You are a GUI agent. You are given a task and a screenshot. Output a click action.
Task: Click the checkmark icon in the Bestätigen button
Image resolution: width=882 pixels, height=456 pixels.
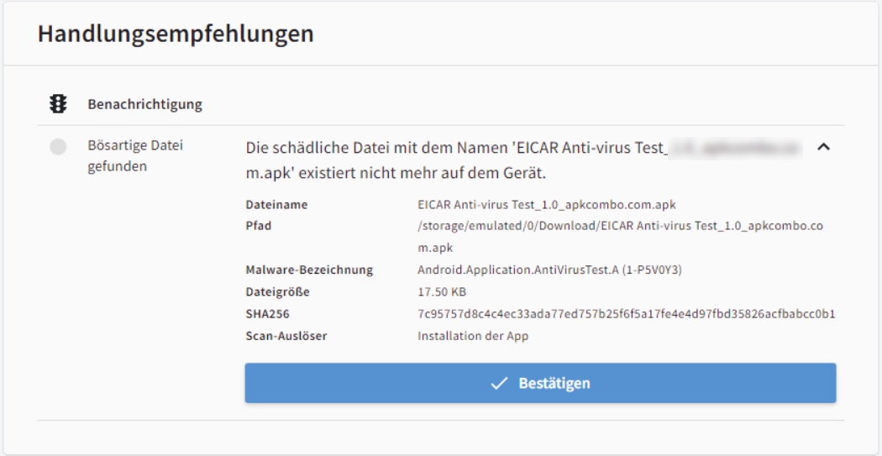tap(499, 383)
